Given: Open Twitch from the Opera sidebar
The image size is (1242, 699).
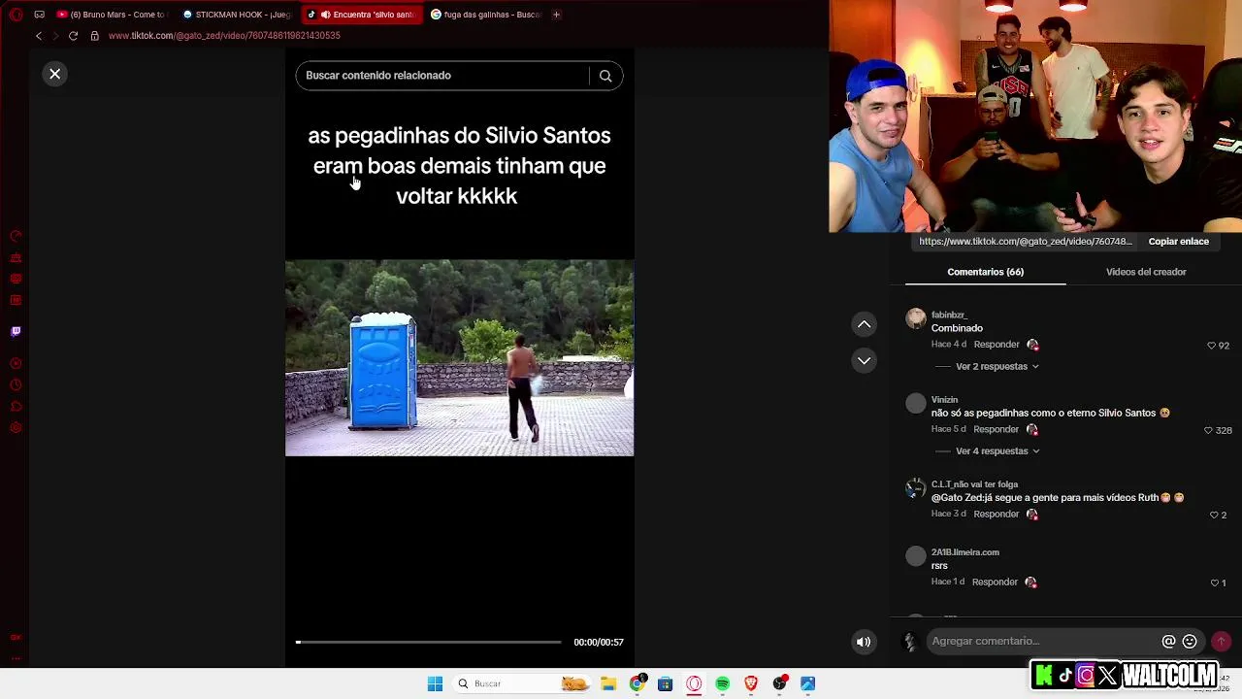Looking at the screenshot, I should 16,331.
